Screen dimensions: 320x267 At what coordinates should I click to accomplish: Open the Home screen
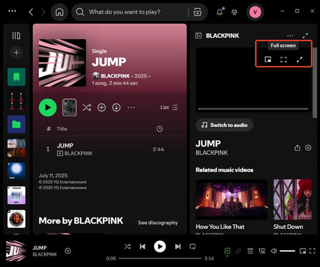pyautogui.click(x=59, y=12)
